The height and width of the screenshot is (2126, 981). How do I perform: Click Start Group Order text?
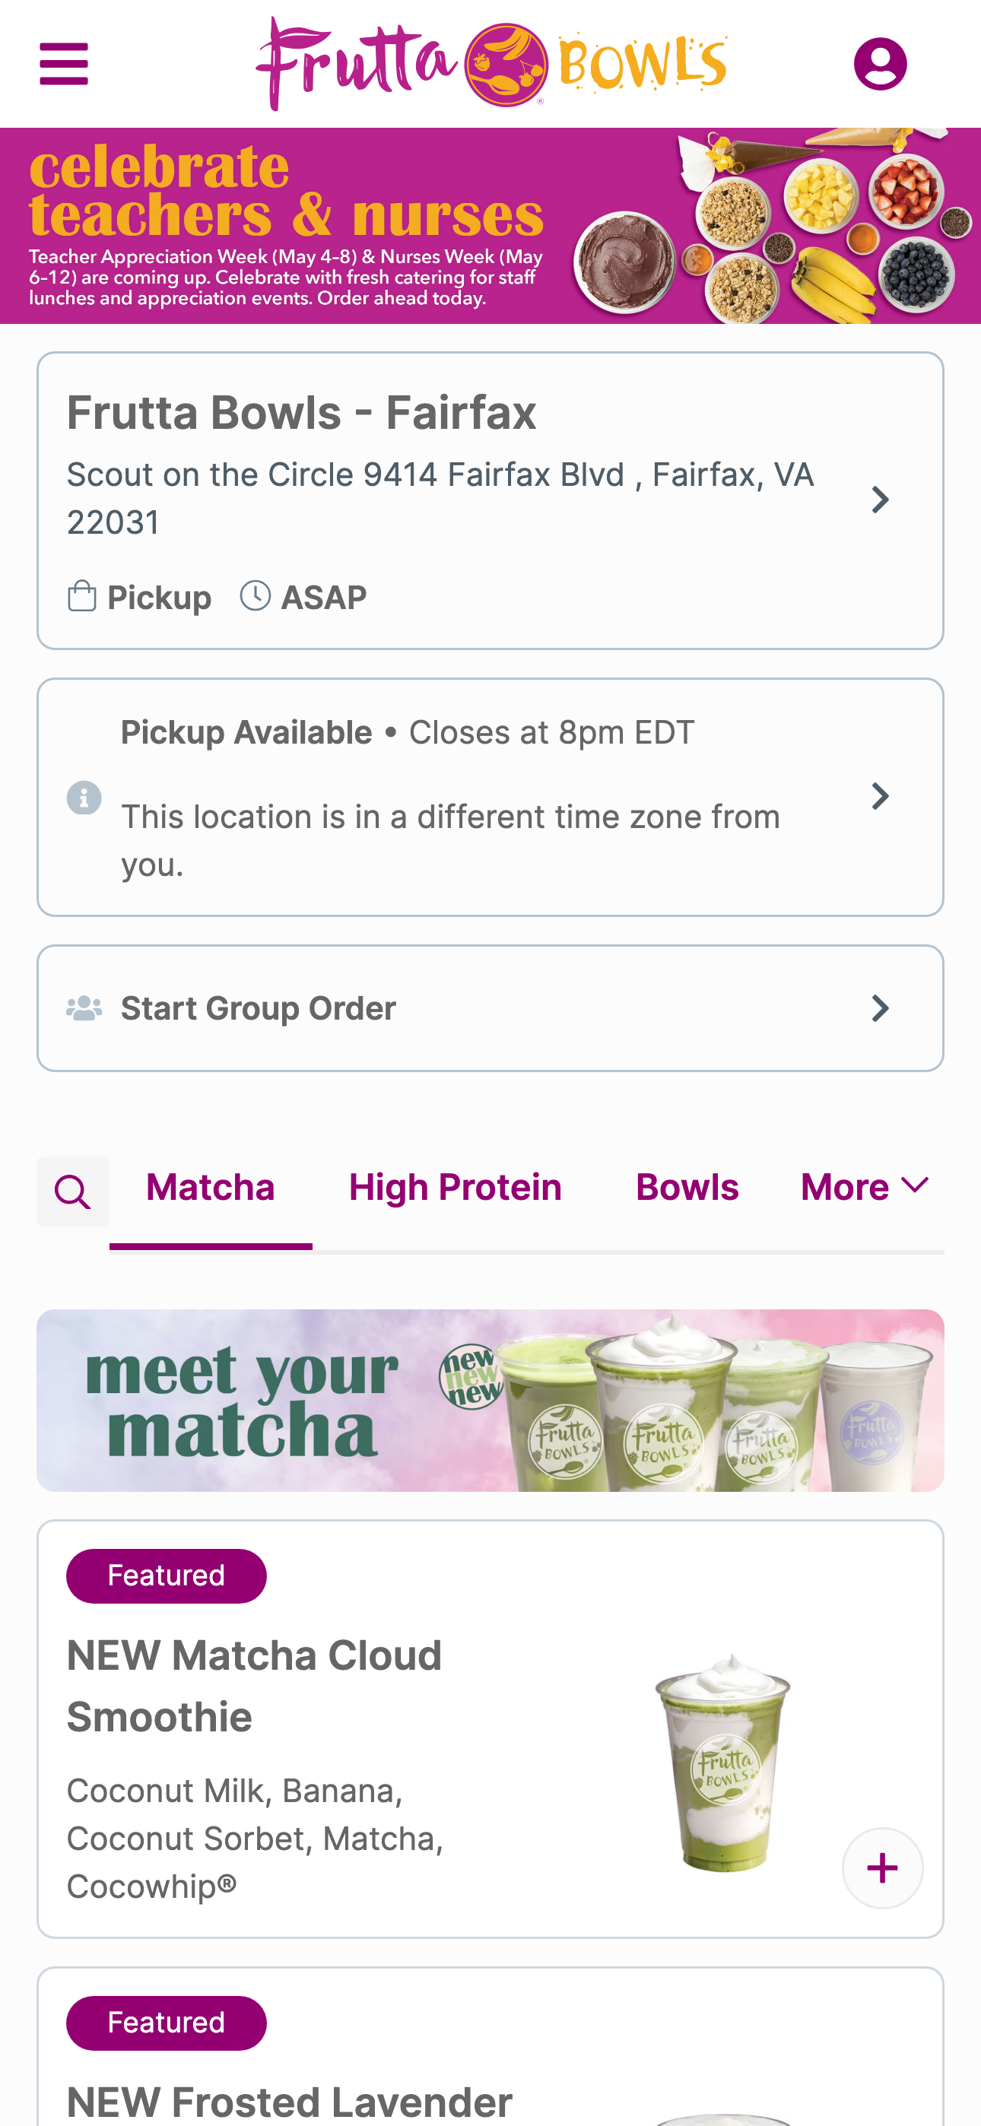[259, 1008]
